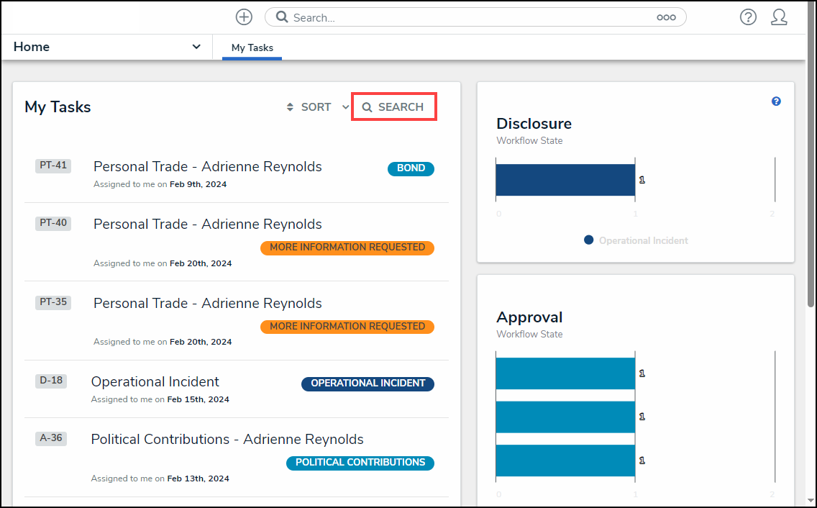Open the PT-41 Personal Trade task
817x508 pixels.
tap(207, 167)
